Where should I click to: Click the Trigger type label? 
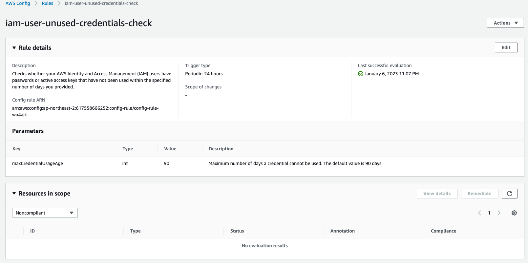[x=198, y=66]
